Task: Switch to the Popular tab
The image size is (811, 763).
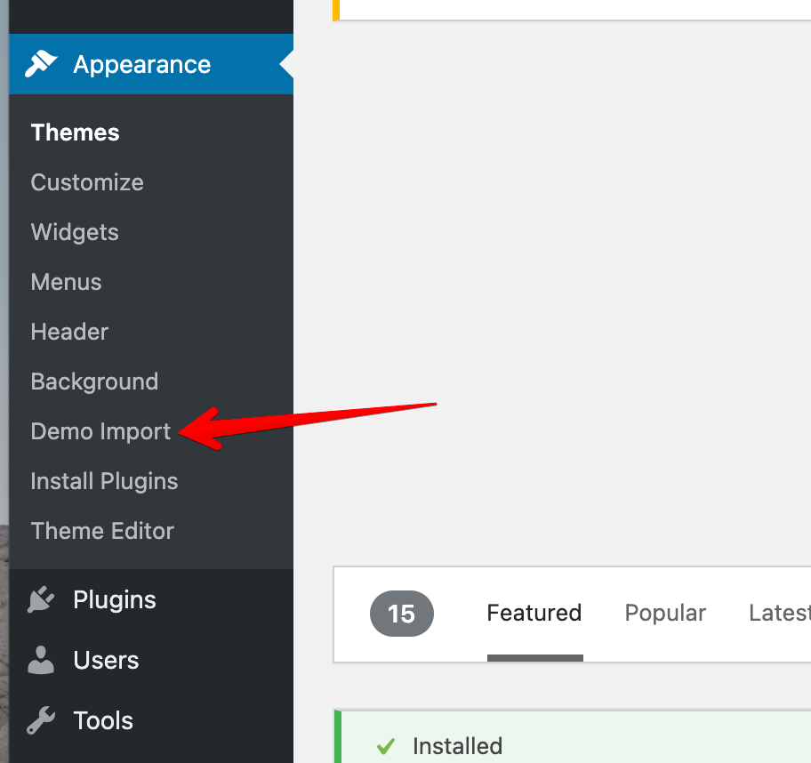Action: click(x=665, y=614)
